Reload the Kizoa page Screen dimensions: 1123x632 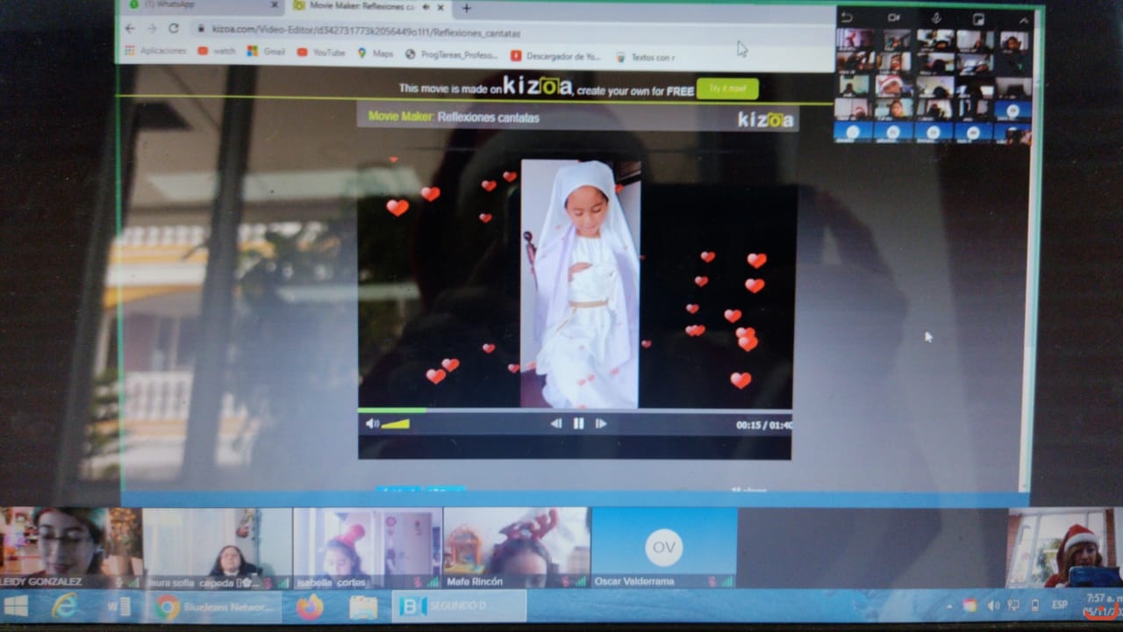tap(174, 29)
